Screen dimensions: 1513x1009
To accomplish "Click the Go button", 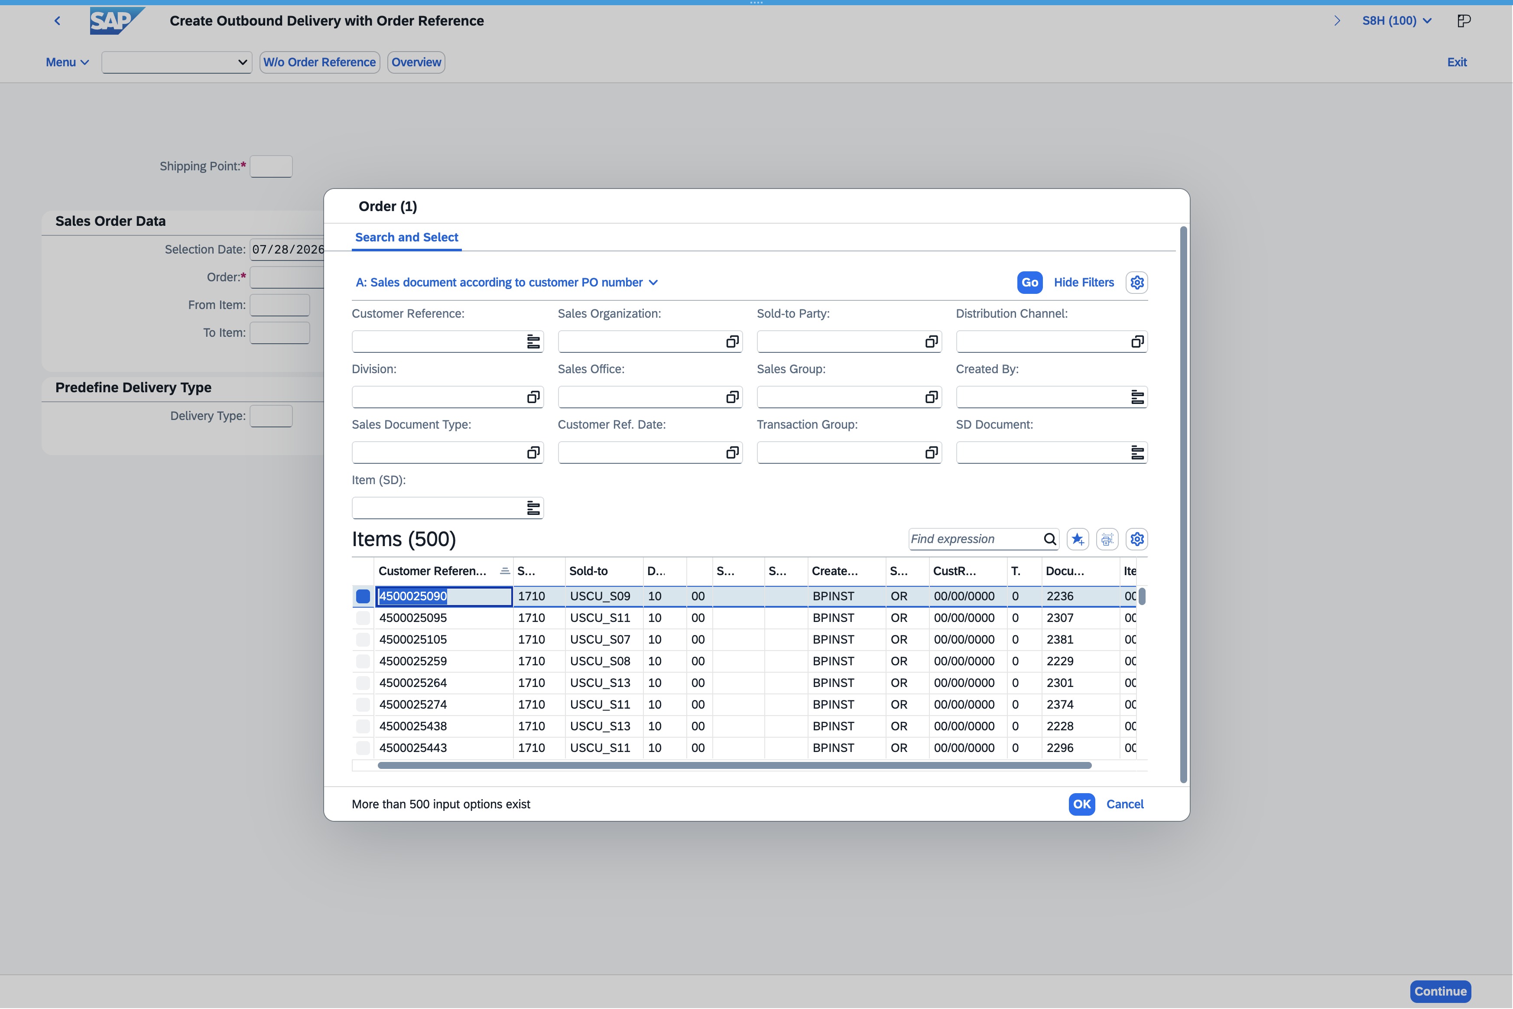I will [x=1030, y=283].
